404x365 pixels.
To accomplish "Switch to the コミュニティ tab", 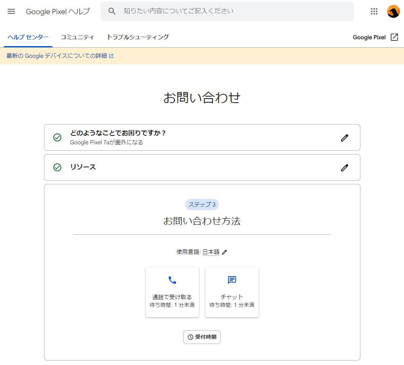I will (x=77, y=37).
